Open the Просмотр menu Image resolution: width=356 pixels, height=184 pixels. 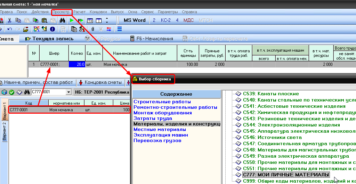point(61,12)
